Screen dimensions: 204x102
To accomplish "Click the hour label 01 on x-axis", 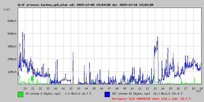I will [63, 88].
